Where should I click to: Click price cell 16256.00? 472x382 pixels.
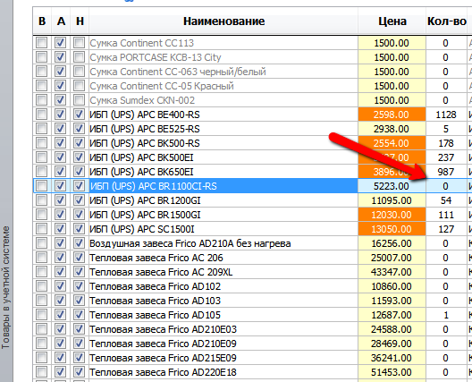(392, 243)
